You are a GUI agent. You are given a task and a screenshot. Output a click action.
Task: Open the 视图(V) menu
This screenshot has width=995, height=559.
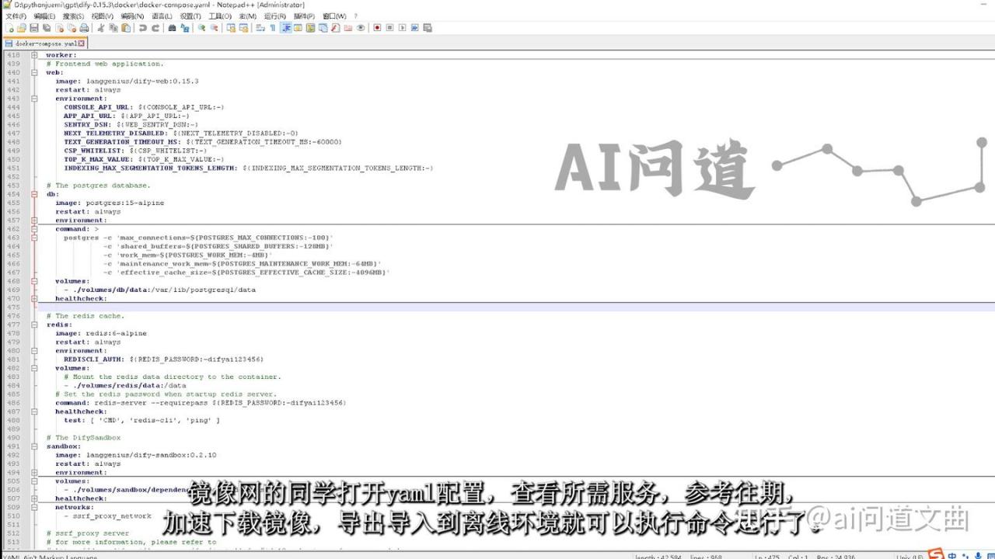tap(102, 16)
